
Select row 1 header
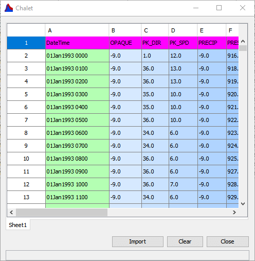[26, 43]
